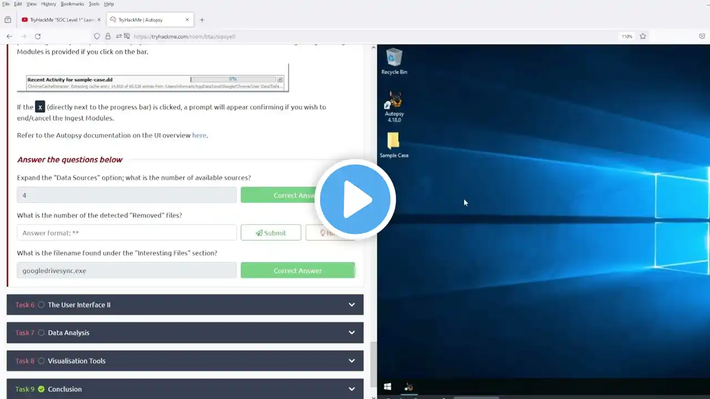This screenshot has width=710, height=399.
Task: Open the File menu
Action: [6, 4]
